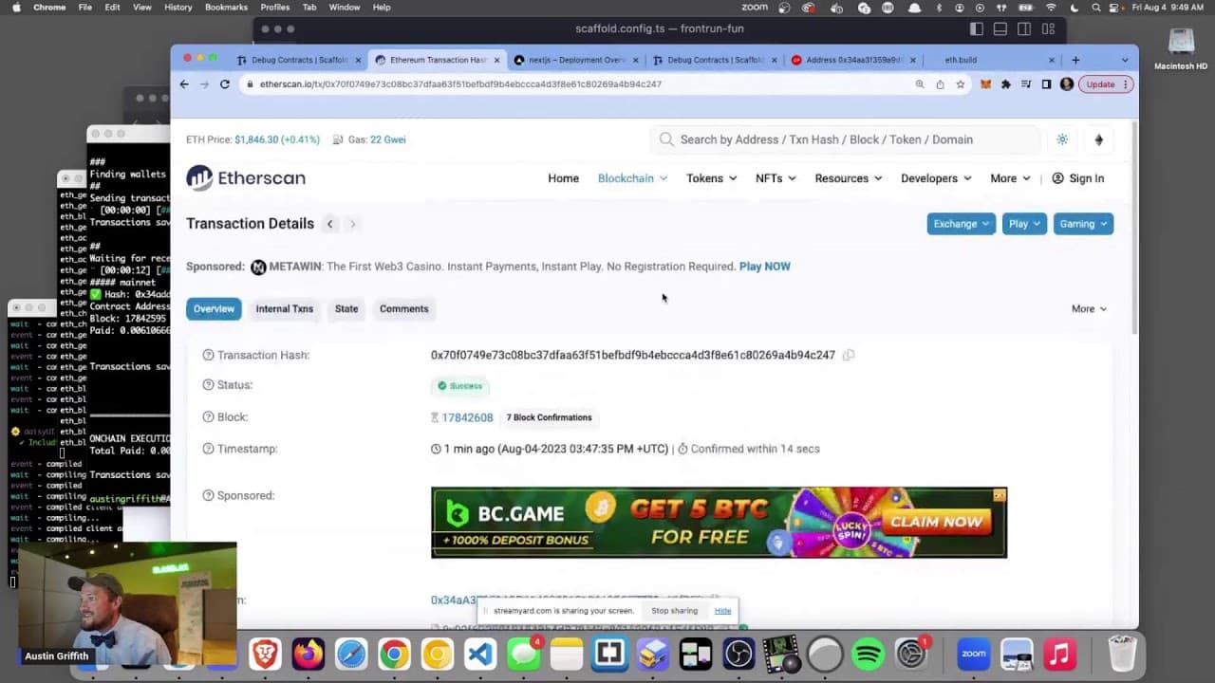
Task: Reload the Etherscan page
Action: [225, 84]
